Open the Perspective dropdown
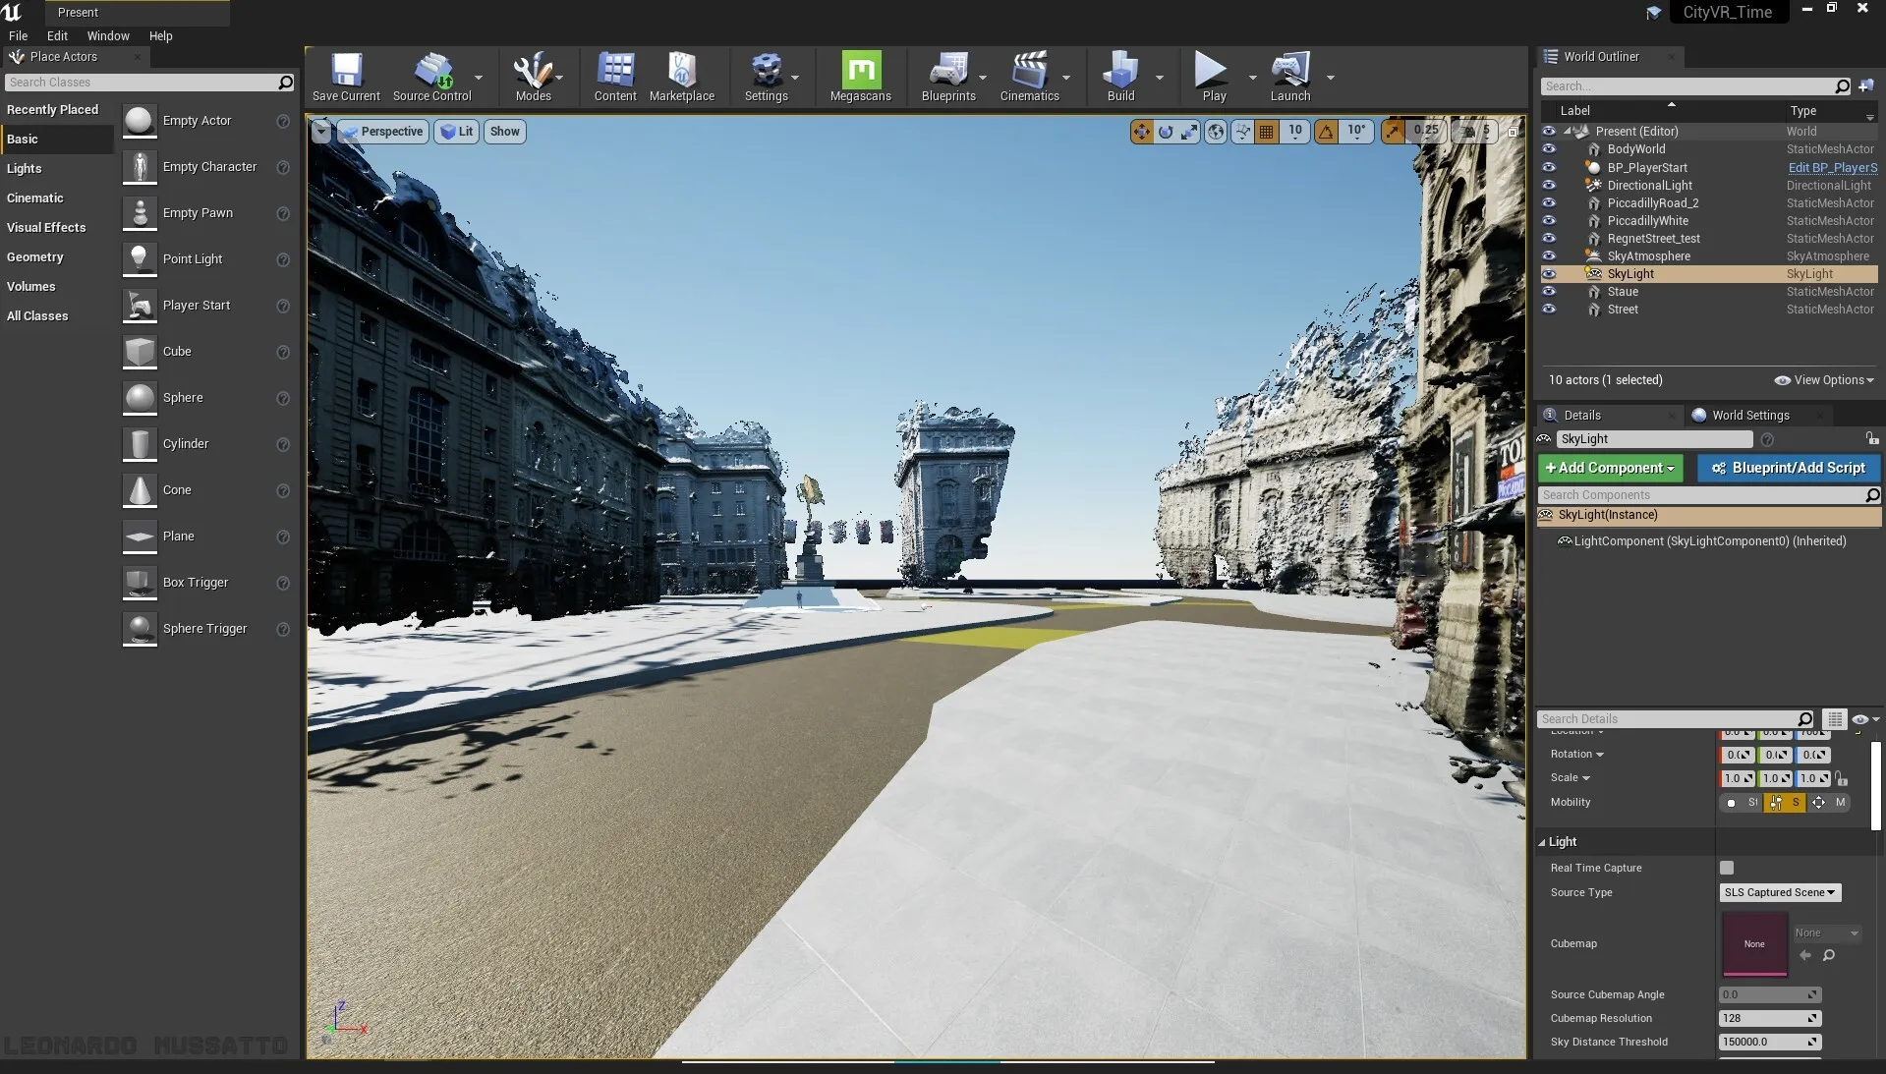The height and width of the screenshot is (1074, 1886). (x=383, y=131)
